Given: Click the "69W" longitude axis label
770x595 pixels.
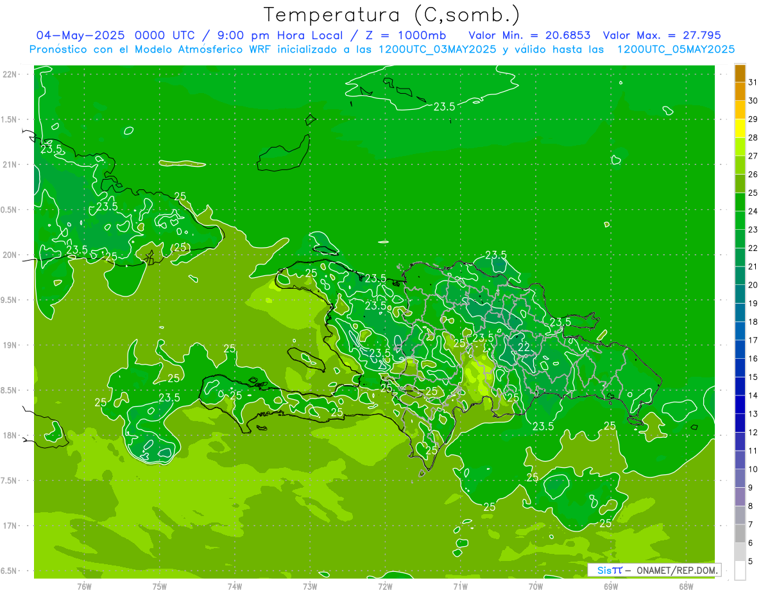Looking at the screenshot, I should click(x=611, y=586).
